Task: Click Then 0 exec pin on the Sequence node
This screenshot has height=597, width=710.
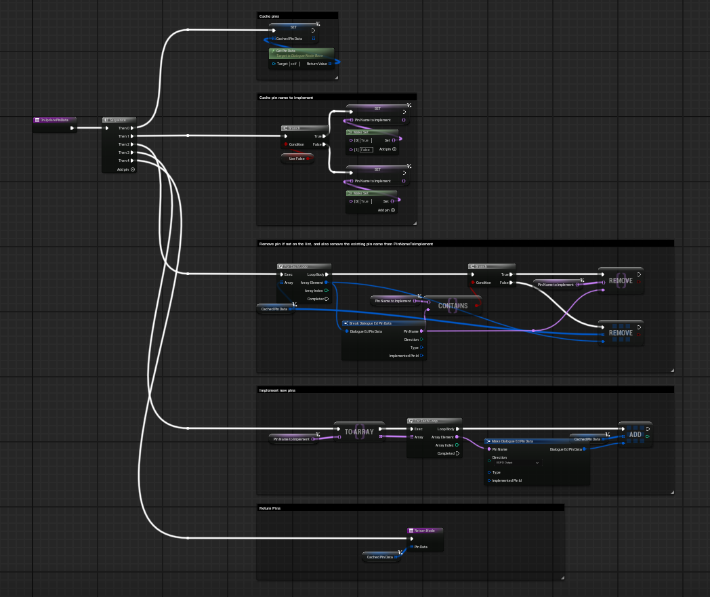Action: pyautogui.click(x=133, y=128)
